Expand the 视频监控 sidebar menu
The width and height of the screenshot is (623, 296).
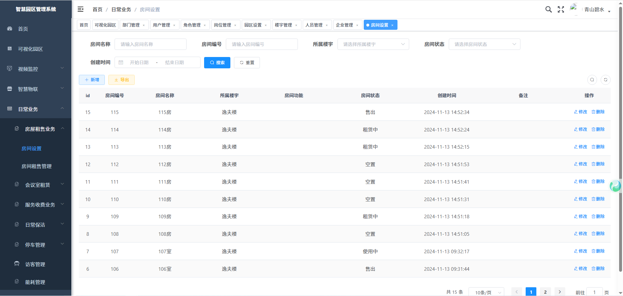(x=36, y=69)
